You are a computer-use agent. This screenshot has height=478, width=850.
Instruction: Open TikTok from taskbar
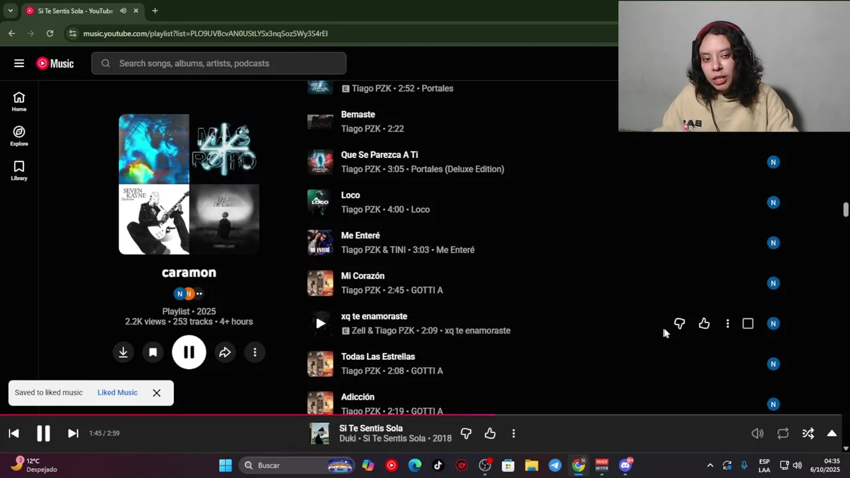pos(438,465)
